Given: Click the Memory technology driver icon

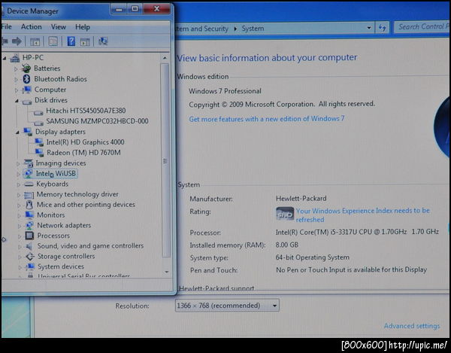Looking at the screenshot, I should (29, 195).
